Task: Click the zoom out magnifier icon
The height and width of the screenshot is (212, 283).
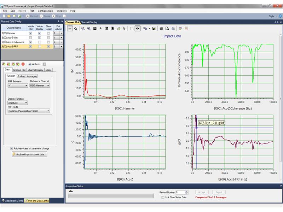Action: [x=83, y=28]
